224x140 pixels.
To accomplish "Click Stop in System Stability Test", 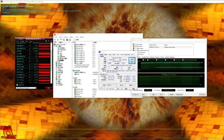I will tap(143, 95).
